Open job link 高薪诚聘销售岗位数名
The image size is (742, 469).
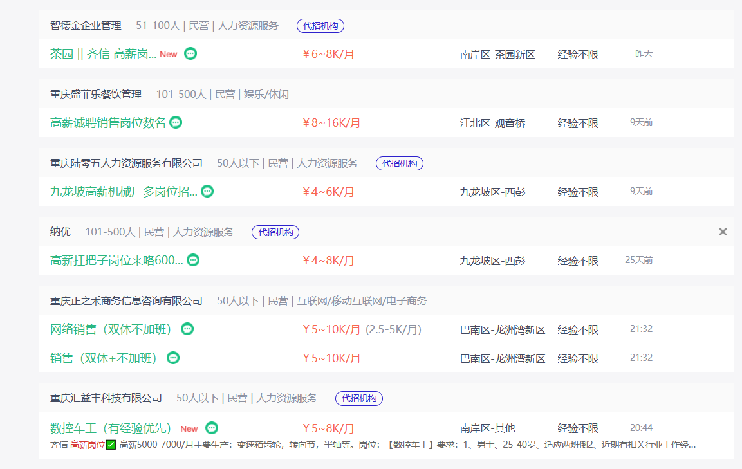(107, 123)
